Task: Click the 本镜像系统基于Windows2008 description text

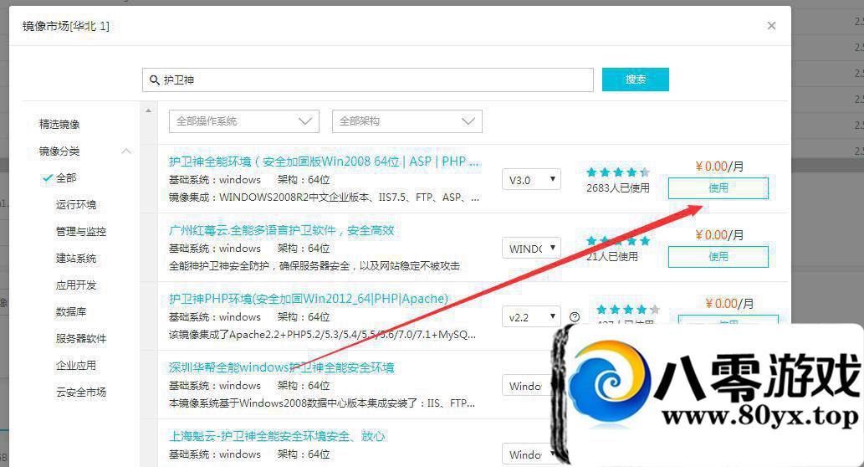Action: point(322,403)
